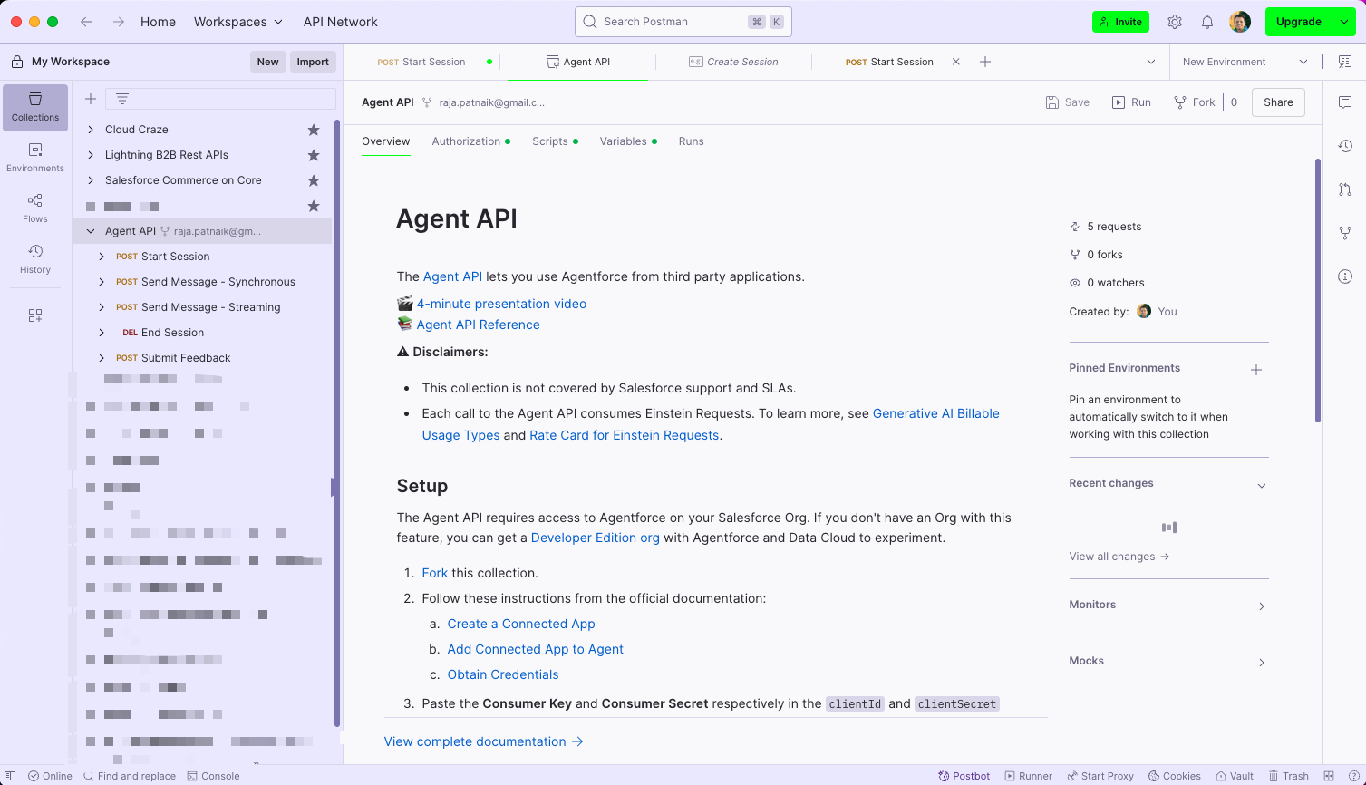Expand the Monitors section
Screen dimensions: 1366x785
[1262, 606]
